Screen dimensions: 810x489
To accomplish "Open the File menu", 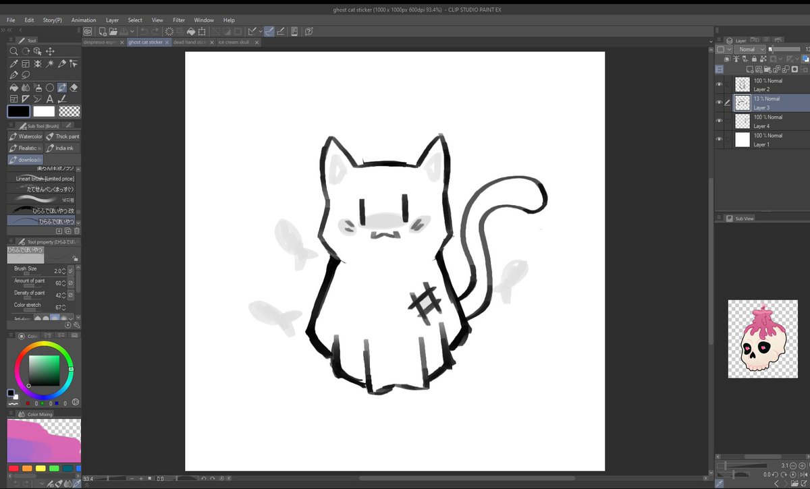I will [11, 20].
